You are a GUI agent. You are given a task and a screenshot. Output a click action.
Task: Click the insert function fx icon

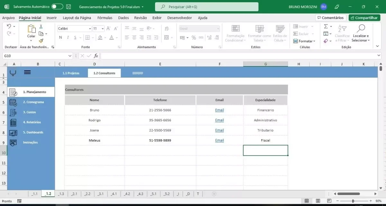coord(96,56)
